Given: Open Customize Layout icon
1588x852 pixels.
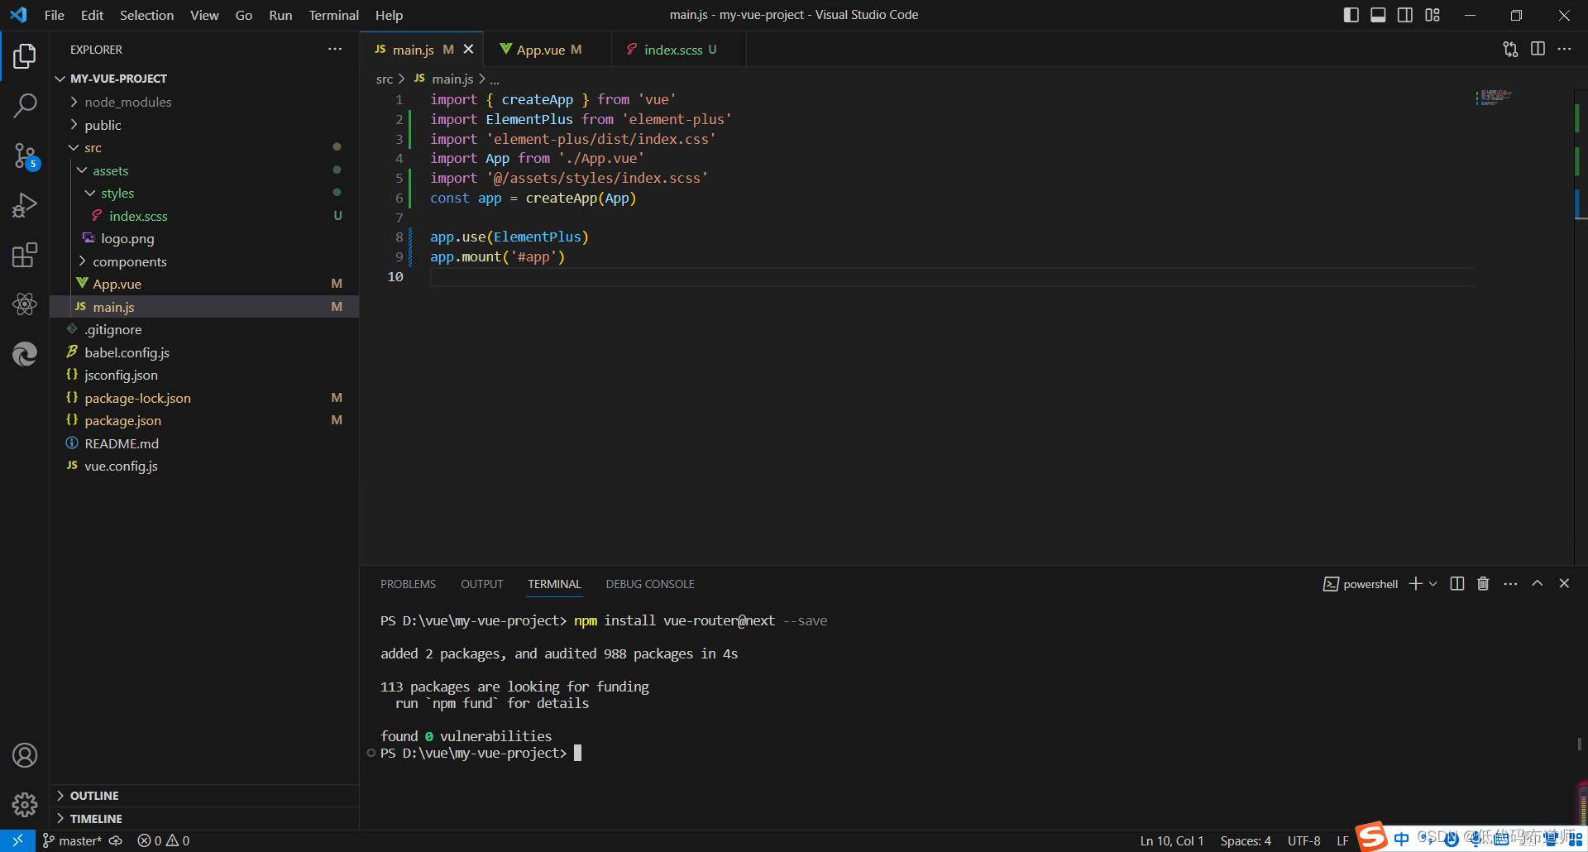Looking at the screenshot, I should pos(1433,15).
